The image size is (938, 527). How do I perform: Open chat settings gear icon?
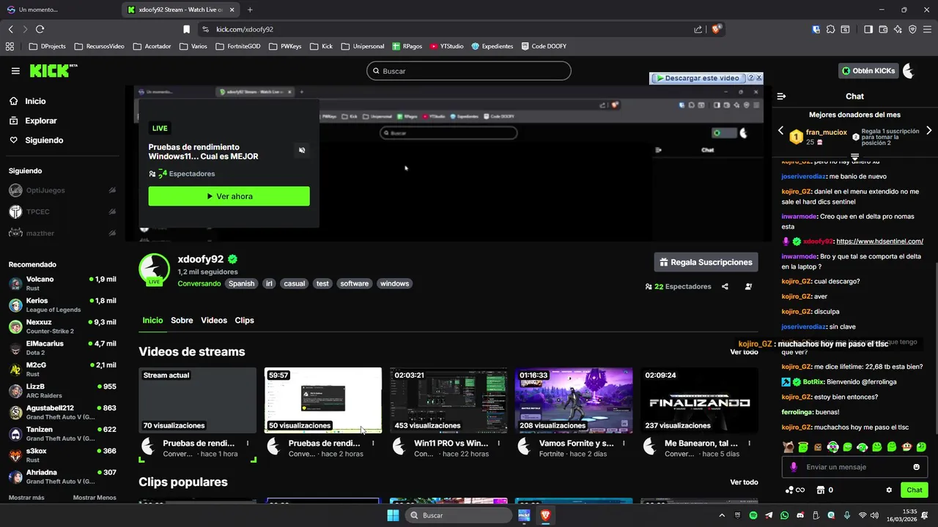(x=889, y=490)
